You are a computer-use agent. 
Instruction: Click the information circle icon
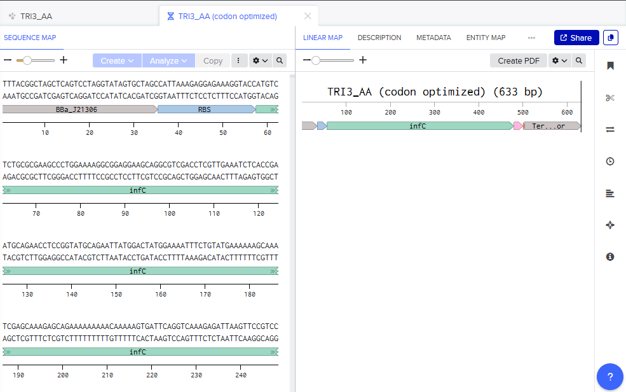coord(610,256)
